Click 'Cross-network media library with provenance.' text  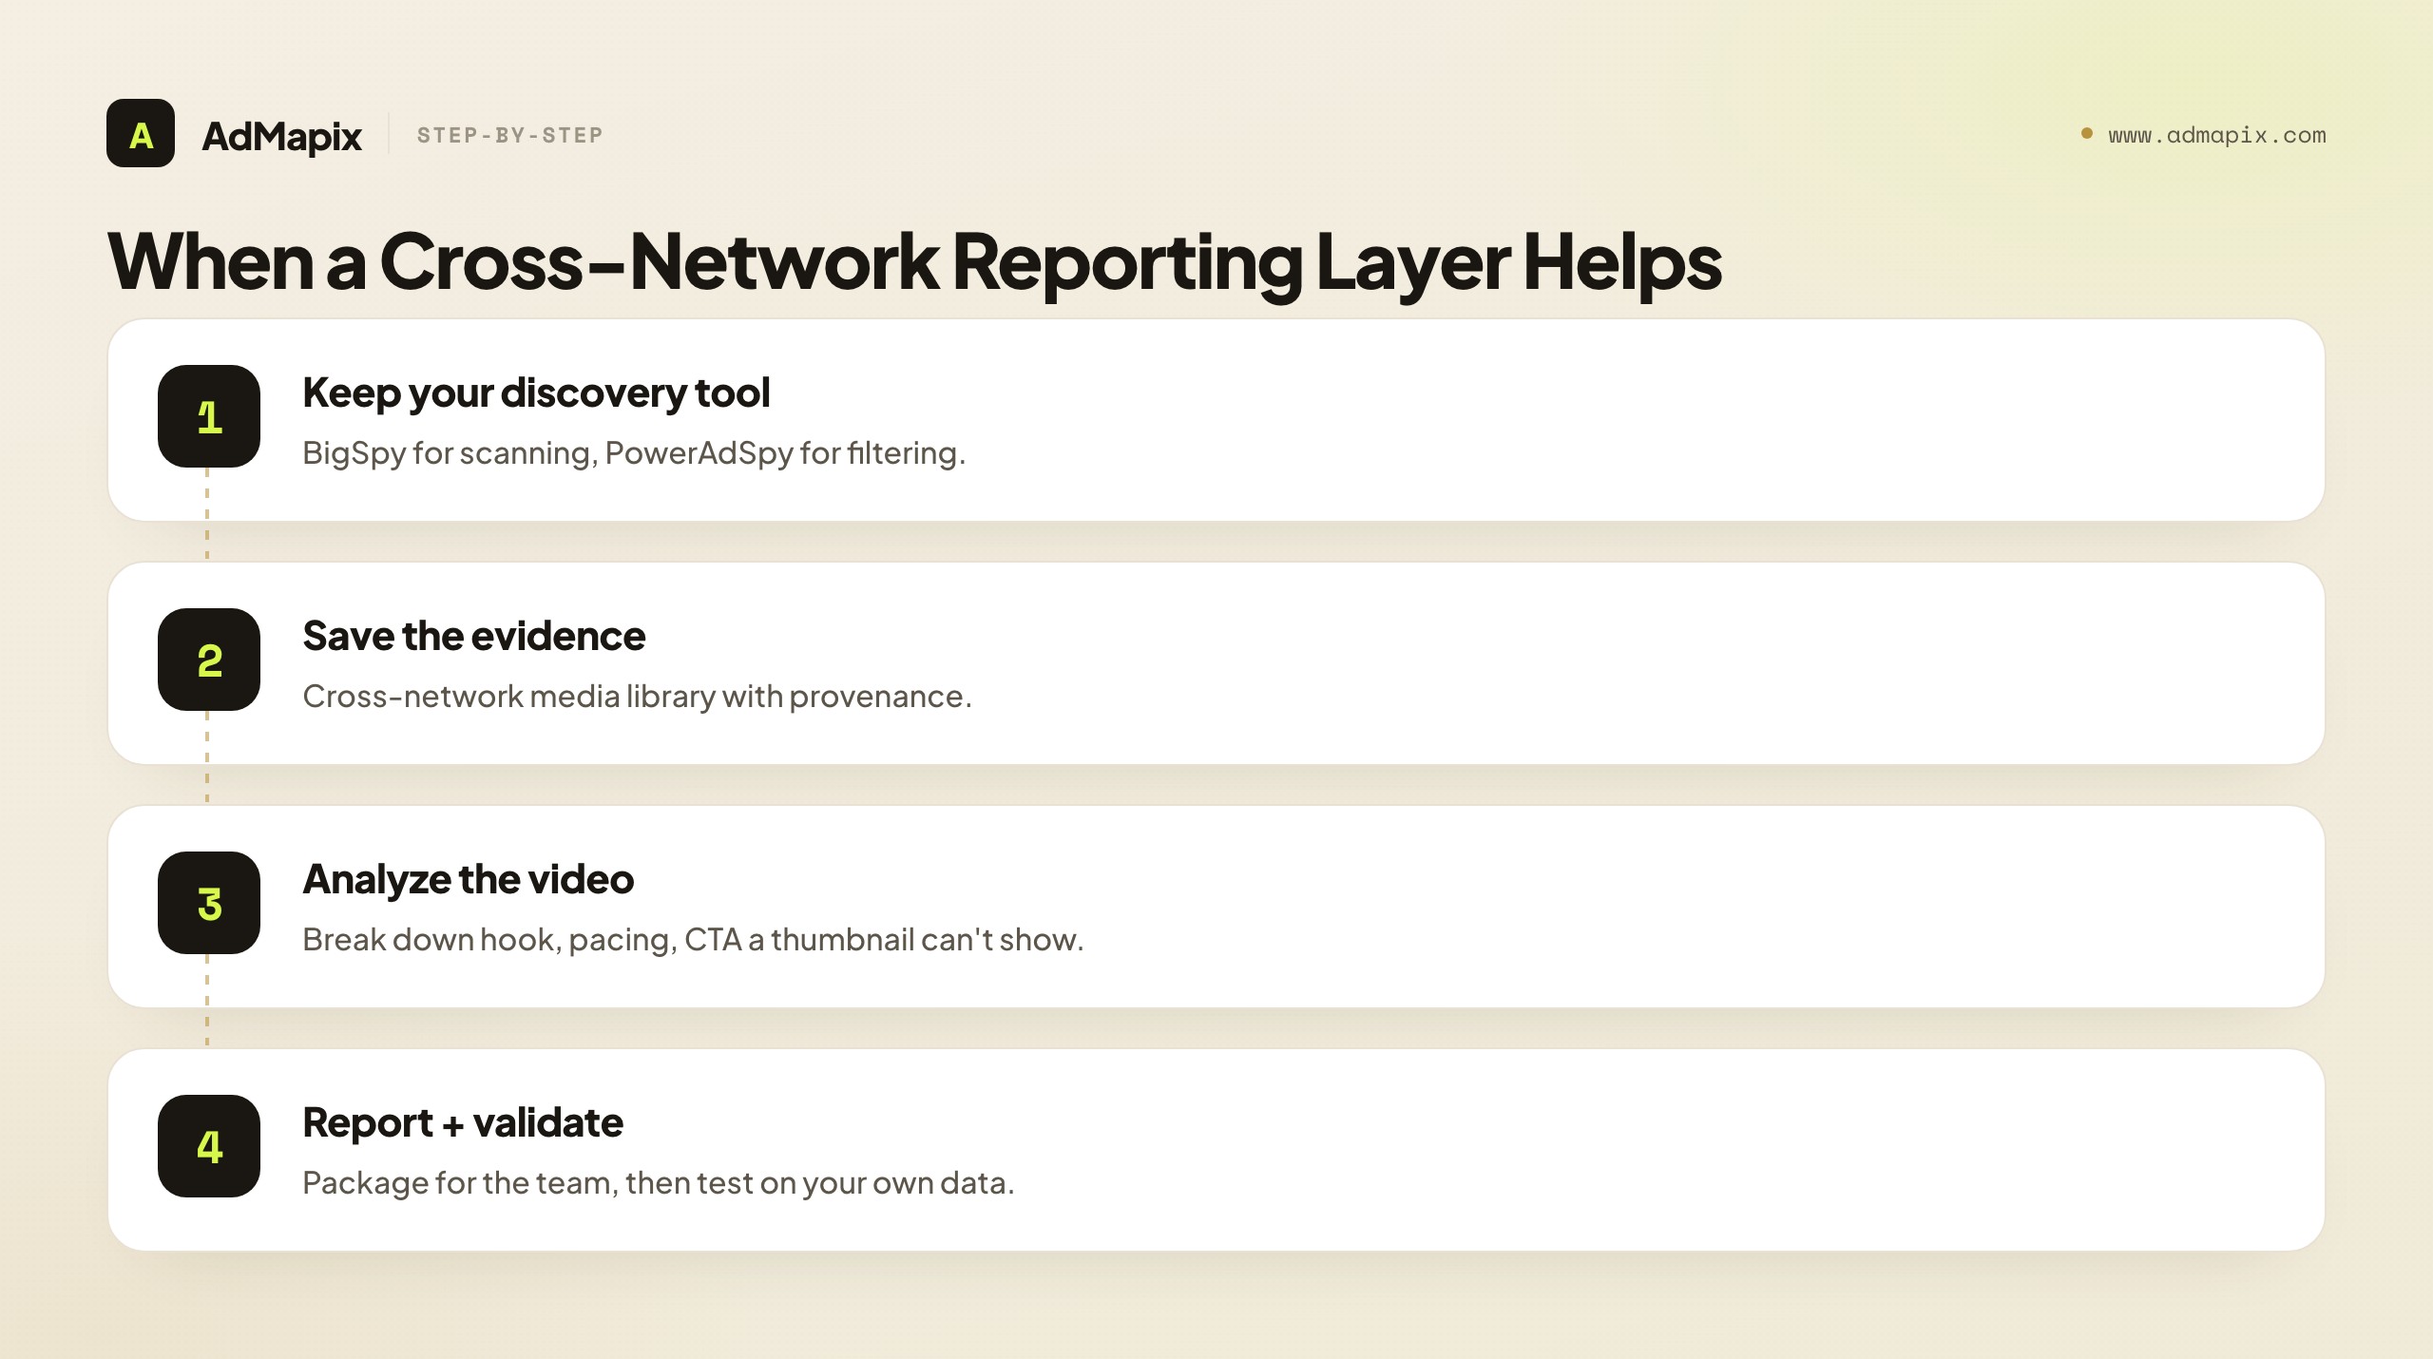tap(637, 697)
